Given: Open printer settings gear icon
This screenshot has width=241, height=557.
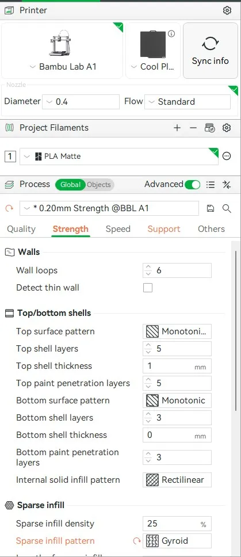Looking at the screenshot, I should [x=227, y=10].
